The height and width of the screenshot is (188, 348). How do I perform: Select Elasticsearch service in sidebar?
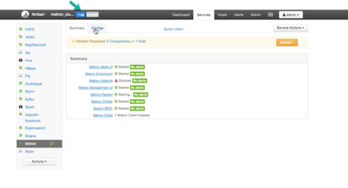(35, 128)
